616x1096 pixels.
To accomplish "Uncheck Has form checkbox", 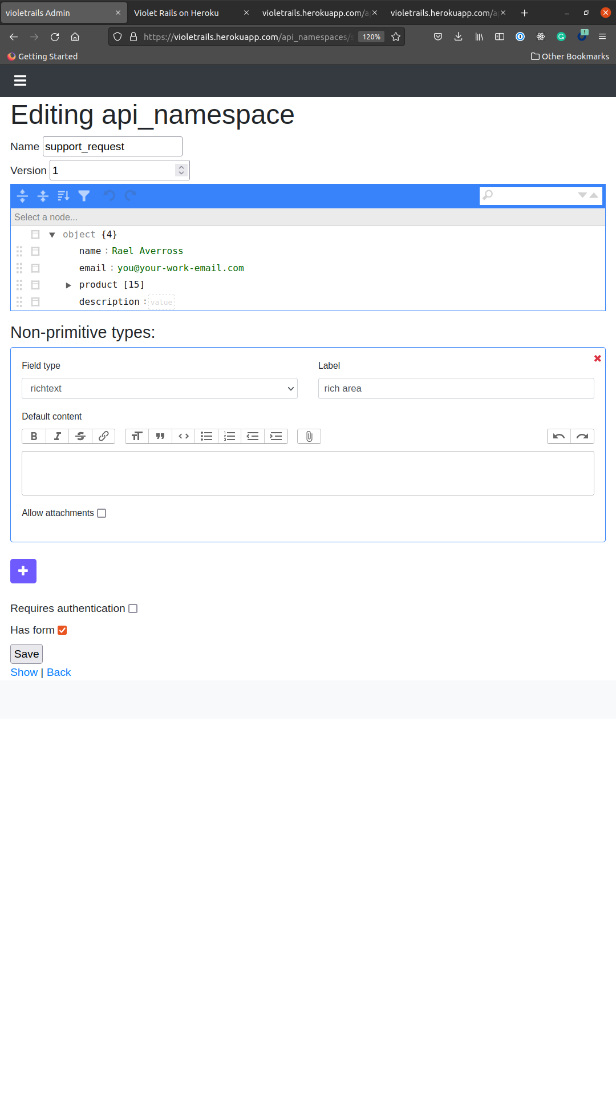I will (x=63, y=630).
